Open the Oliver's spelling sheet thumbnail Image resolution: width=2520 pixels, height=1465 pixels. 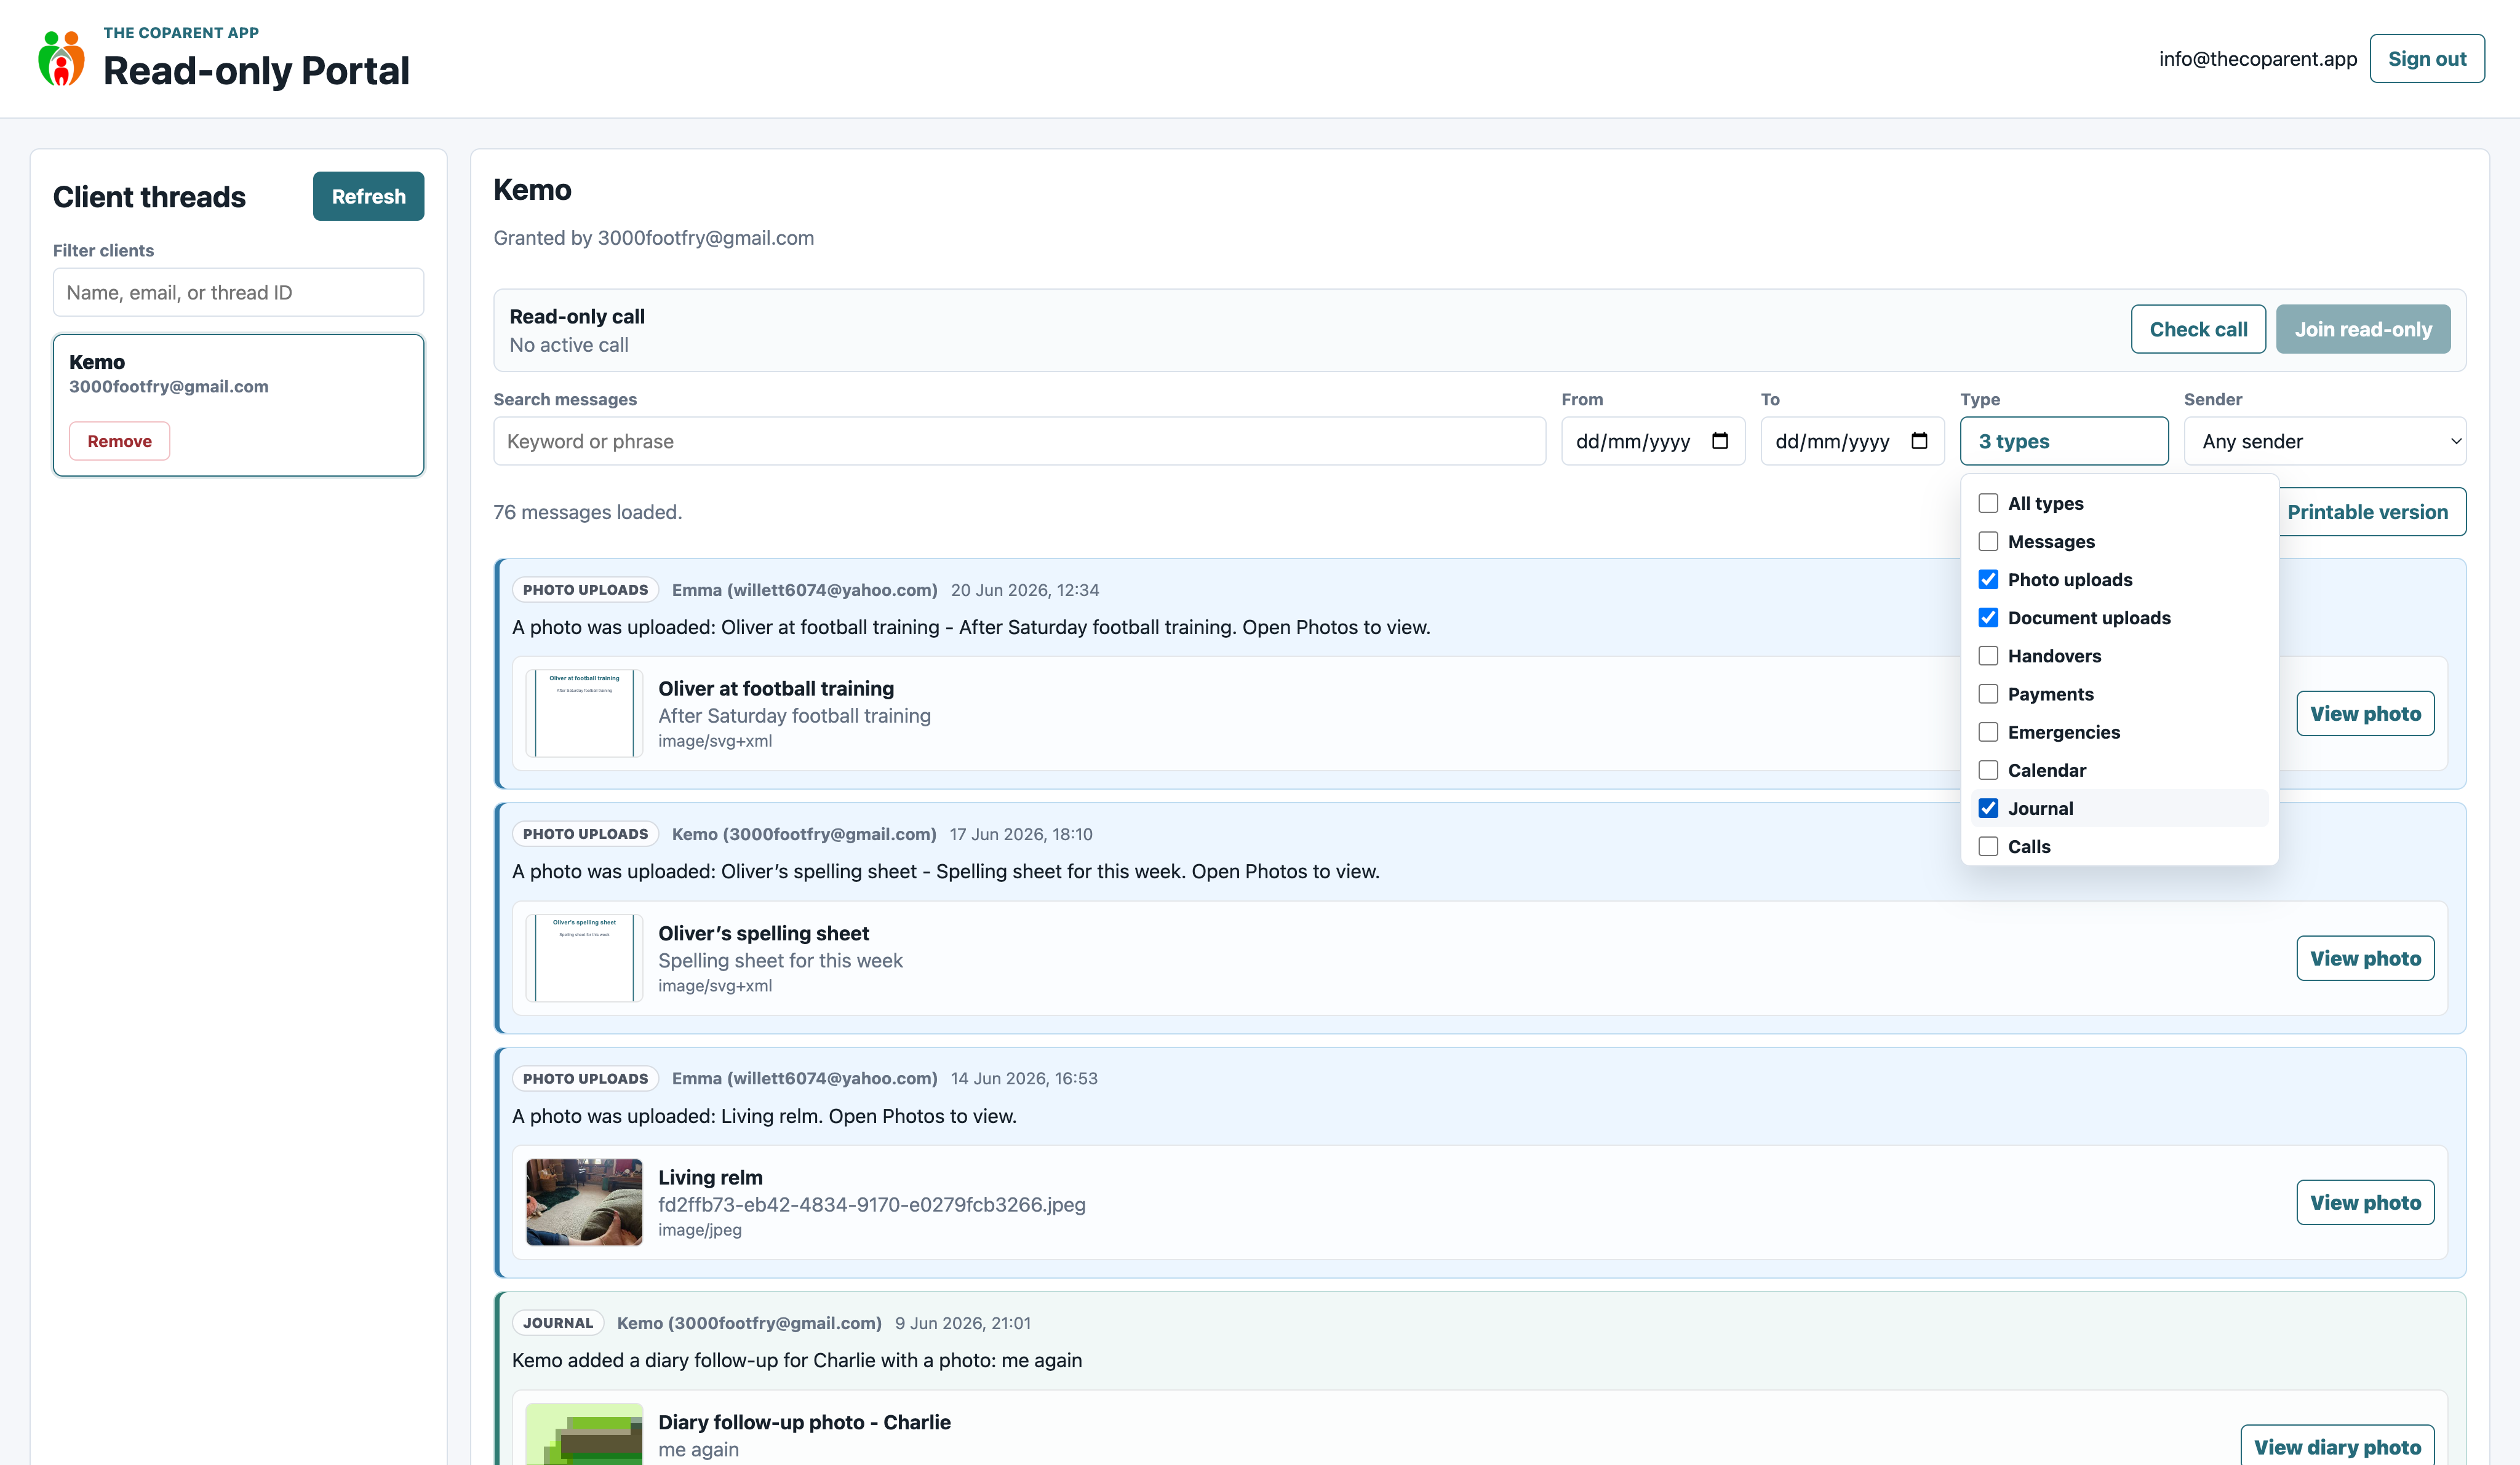[584, 958]
